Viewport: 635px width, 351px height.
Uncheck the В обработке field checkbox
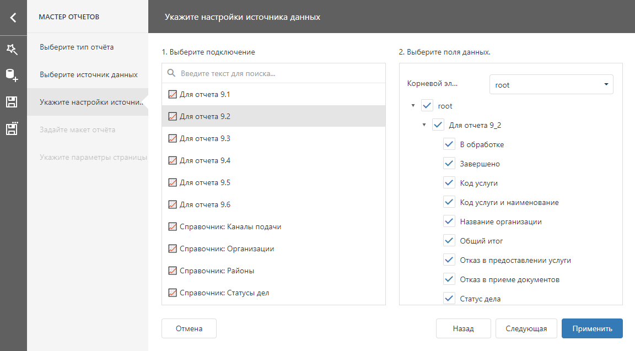[x=449, y=144]
